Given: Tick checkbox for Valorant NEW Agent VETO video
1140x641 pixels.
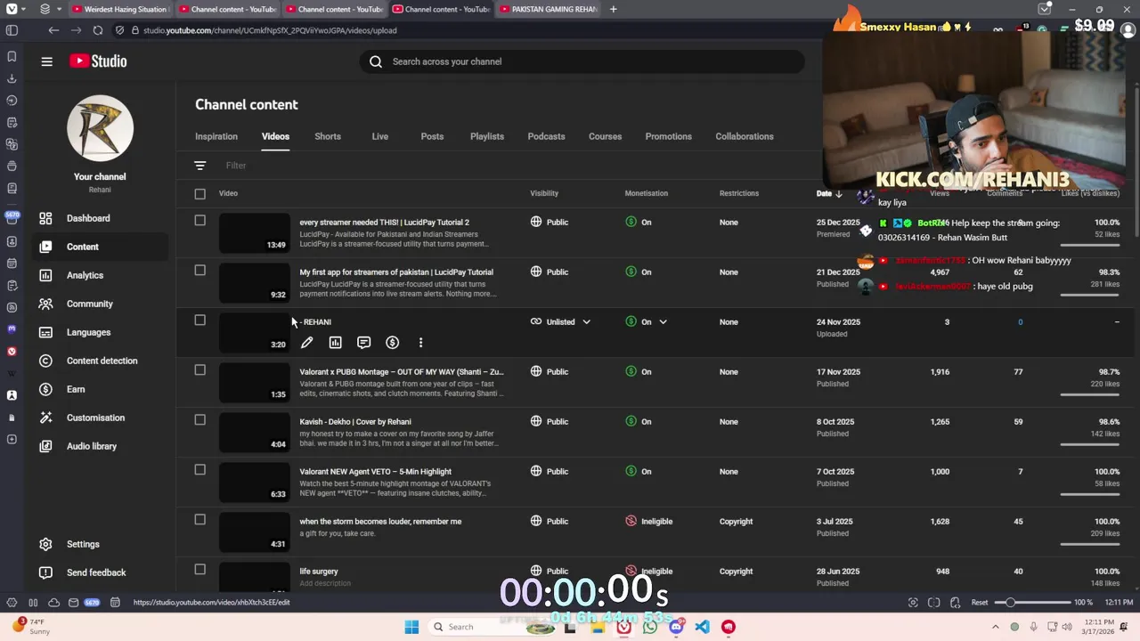Looking at the screenshot, I should [x=200, y=470].
